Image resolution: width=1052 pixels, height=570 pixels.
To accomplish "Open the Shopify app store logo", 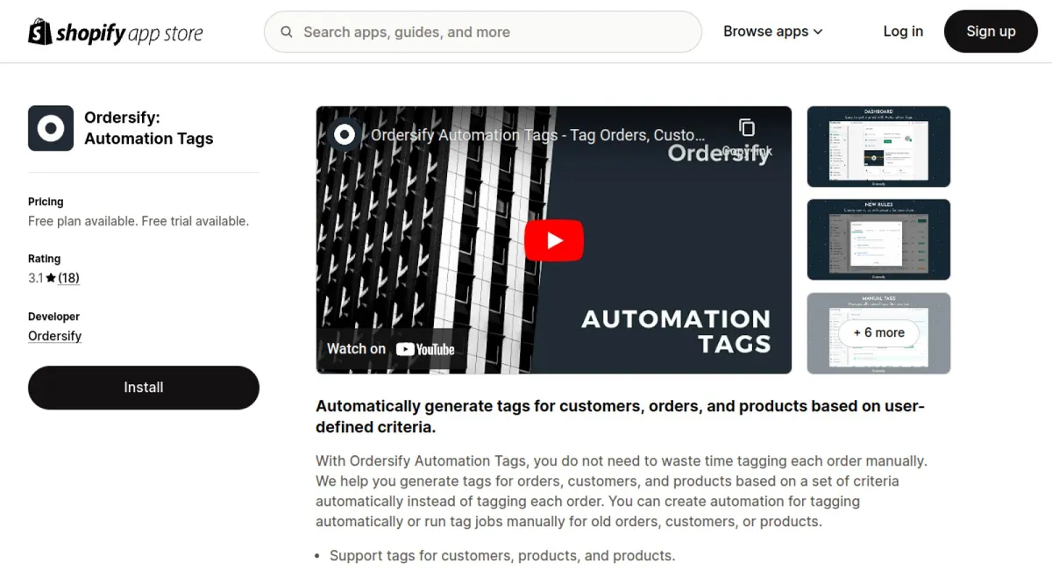I will (x=116, y=32).
